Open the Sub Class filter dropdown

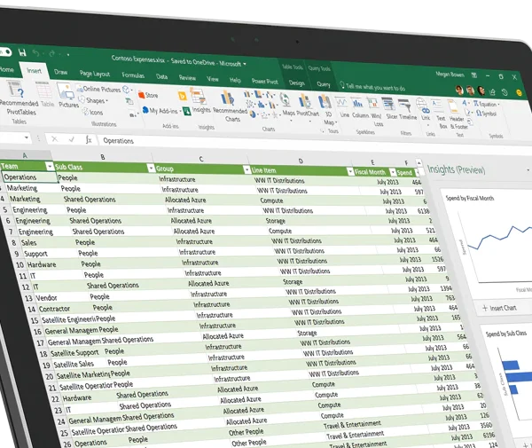[x=151, y=168]
